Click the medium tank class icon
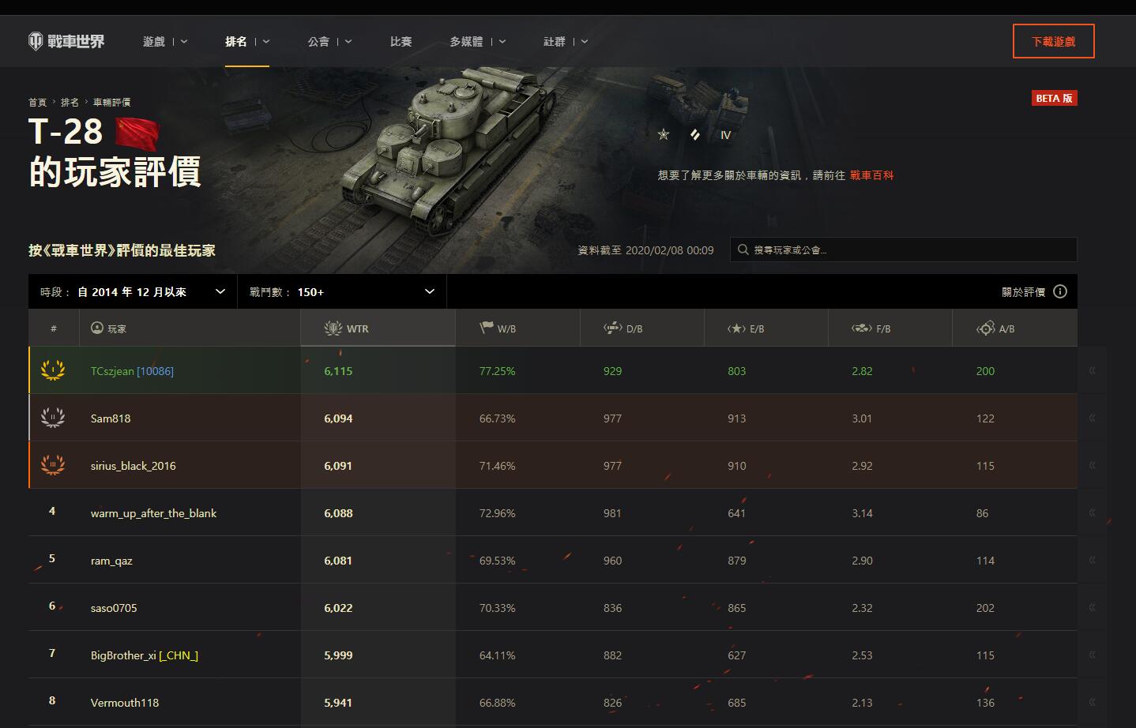 [695, 134]
